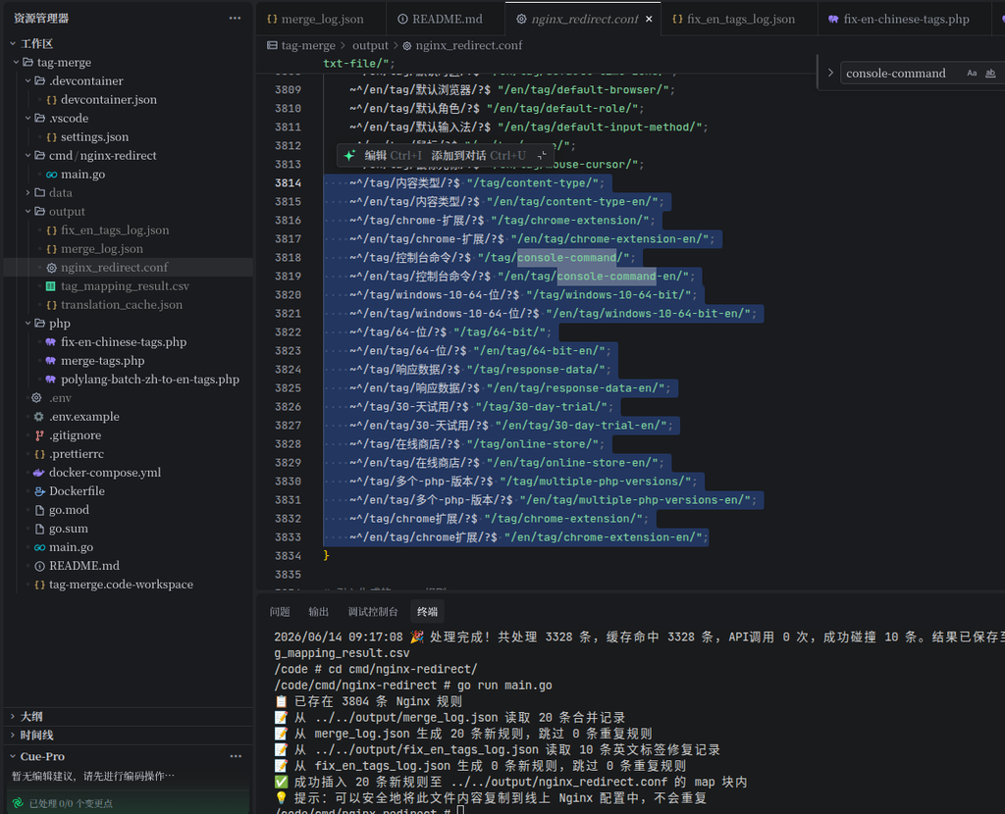1005x814 pixels.
Task: Click the devcontainer.json file icon
Action: click(x=51, y=100)
